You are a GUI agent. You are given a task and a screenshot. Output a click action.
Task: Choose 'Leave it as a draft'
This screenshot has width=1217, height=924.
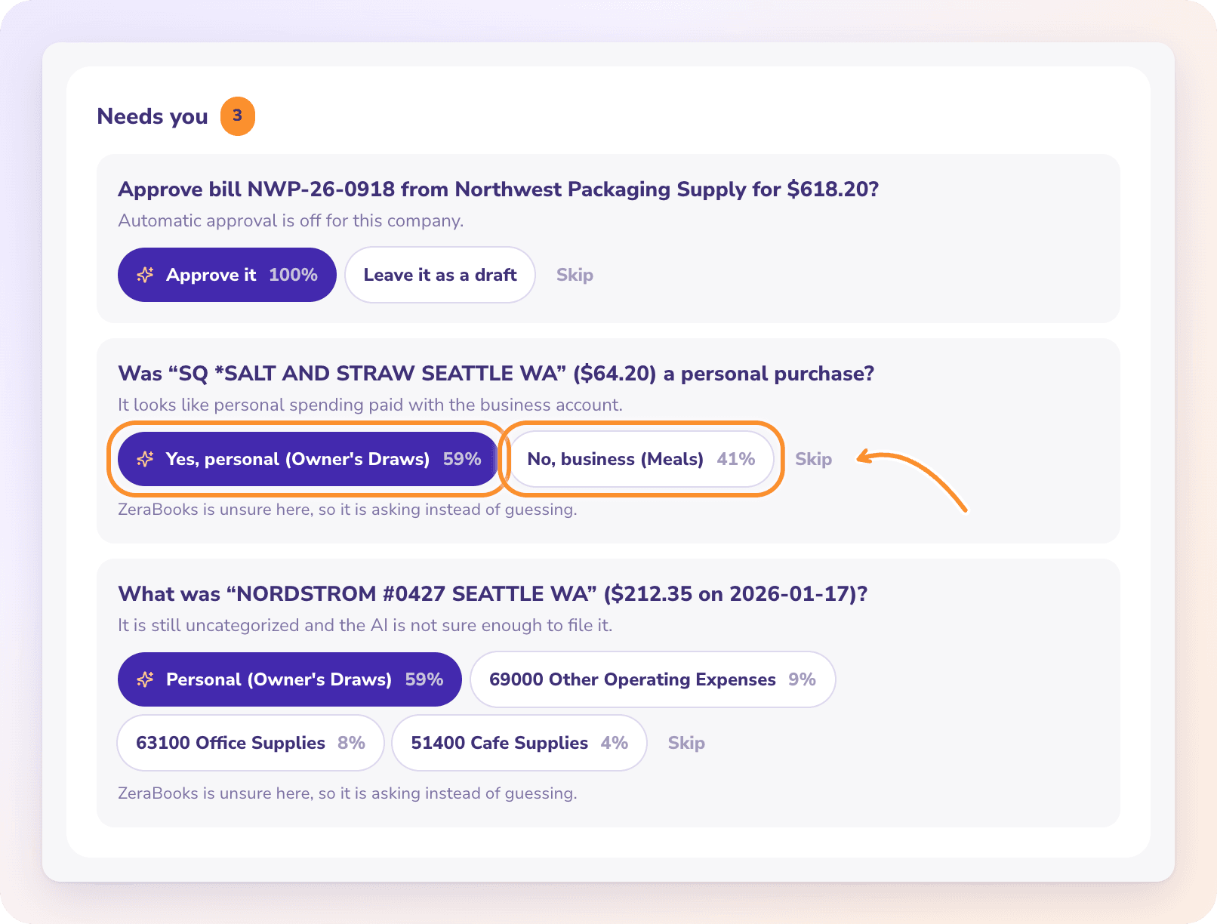coord(440,275)
